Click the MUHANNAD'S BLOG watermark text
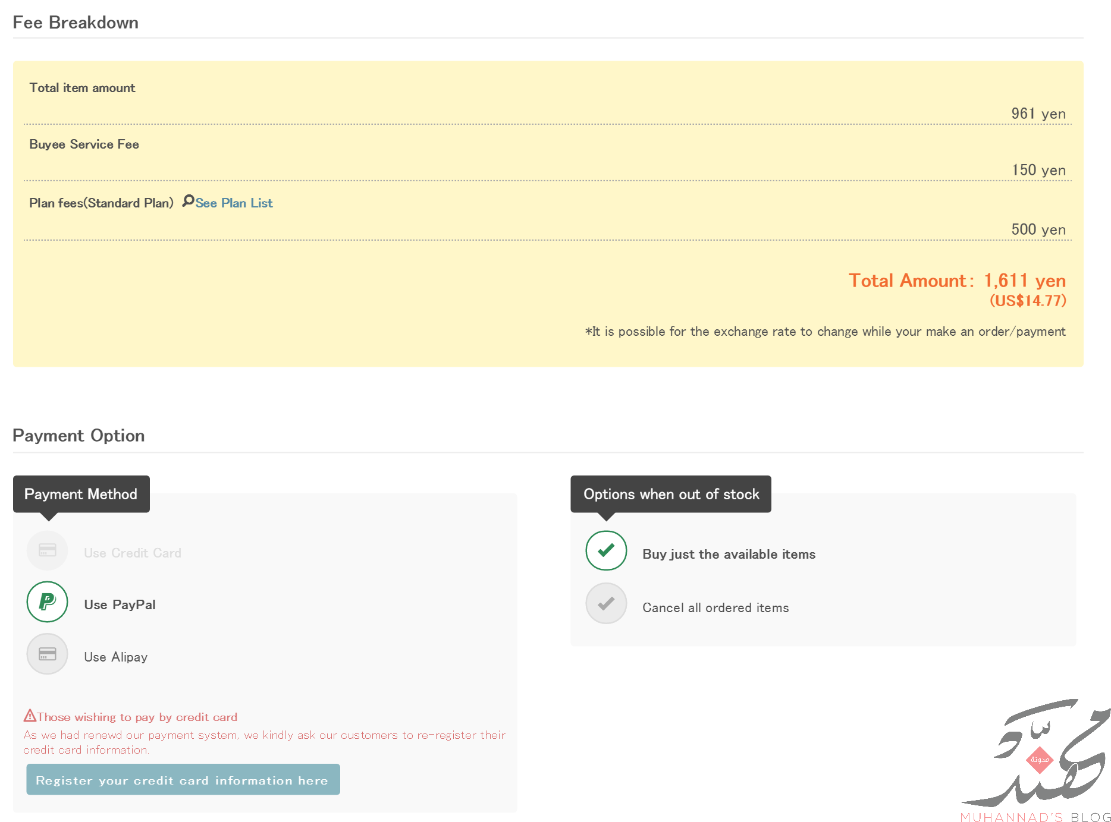The height and width of the screenshot is (822, 1111). tap(1035, 817)
